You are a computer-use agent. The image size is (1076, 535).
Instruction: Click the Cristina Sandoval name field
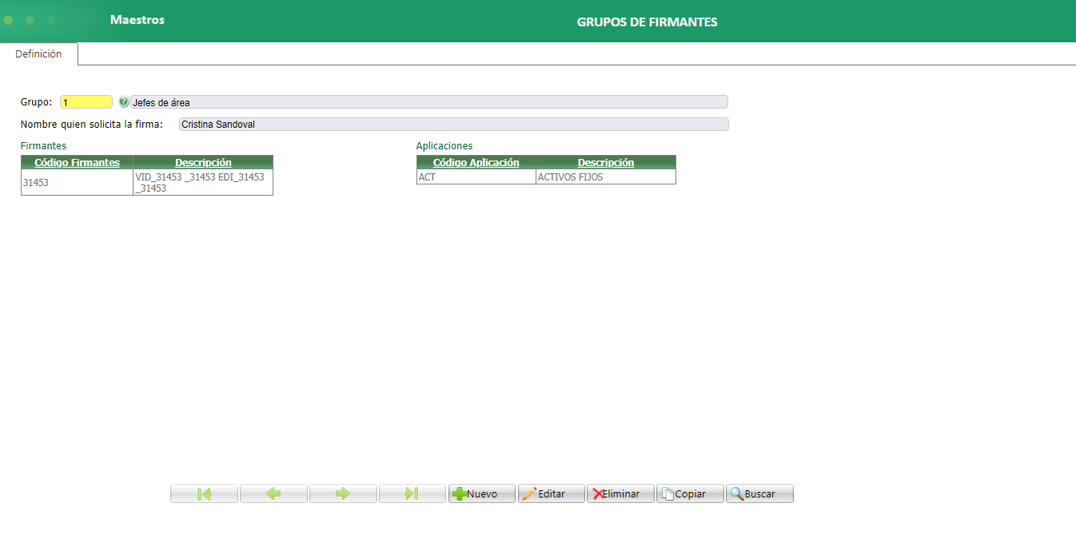tap(454, 124)
